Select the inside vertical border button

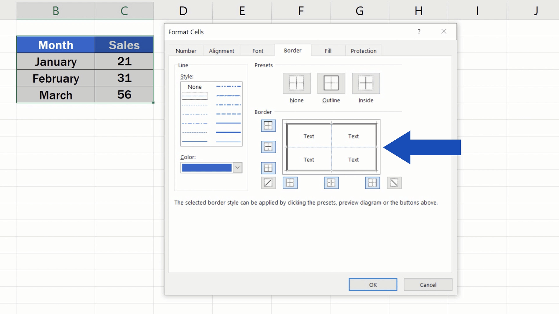[x=331, y=182]
